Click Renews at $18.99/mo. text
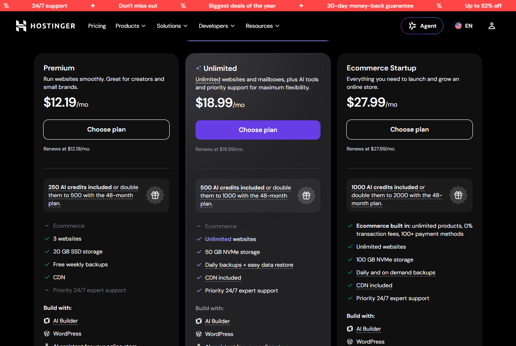This screenshot has height=346, width=516. 220,149
